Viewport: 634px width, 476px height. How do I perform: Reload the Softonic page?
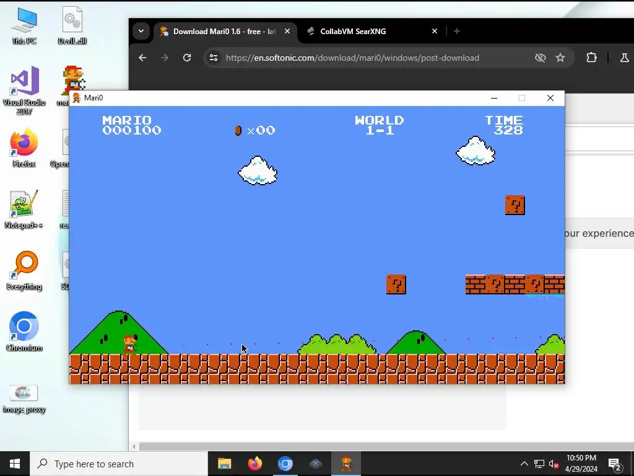pyautogui.click(x=187, y=58)
